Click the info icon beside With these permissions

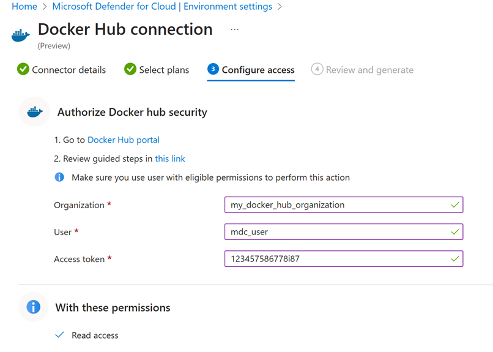click(34, 307)
